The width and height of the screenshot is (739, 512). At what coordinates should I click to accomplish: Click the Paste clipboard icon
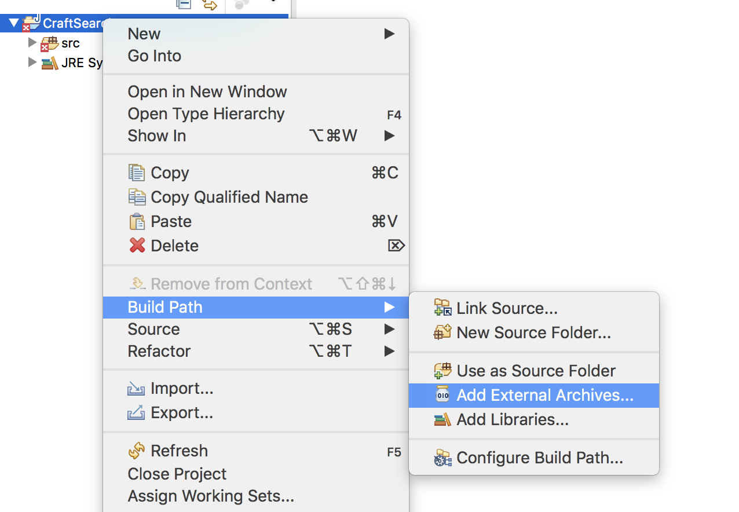[137, 221]
